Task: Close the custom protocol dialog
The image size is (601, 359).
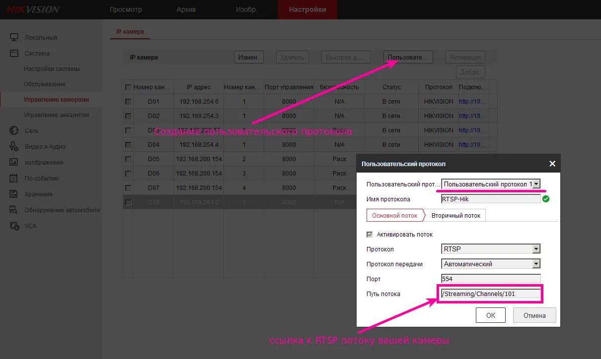Action: [552, 164]
